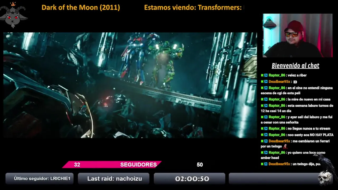Click Kick badge beside 'esta semana labure'
The image size is (338, 190).
[x=262, y=106]
